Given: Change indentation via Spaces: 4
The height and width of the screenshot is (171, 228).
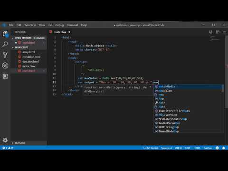Looking at the screenshot, I should [166, 148].
